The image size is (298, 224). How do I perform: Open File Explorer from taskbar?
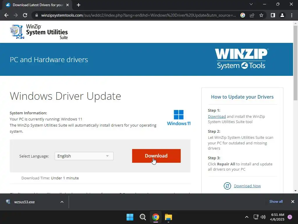168,217
